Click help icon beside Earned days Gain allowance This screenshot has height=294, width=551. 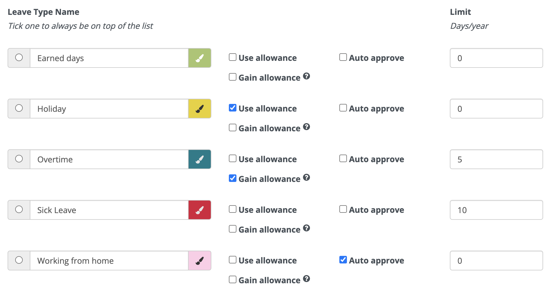coord(306,76)
